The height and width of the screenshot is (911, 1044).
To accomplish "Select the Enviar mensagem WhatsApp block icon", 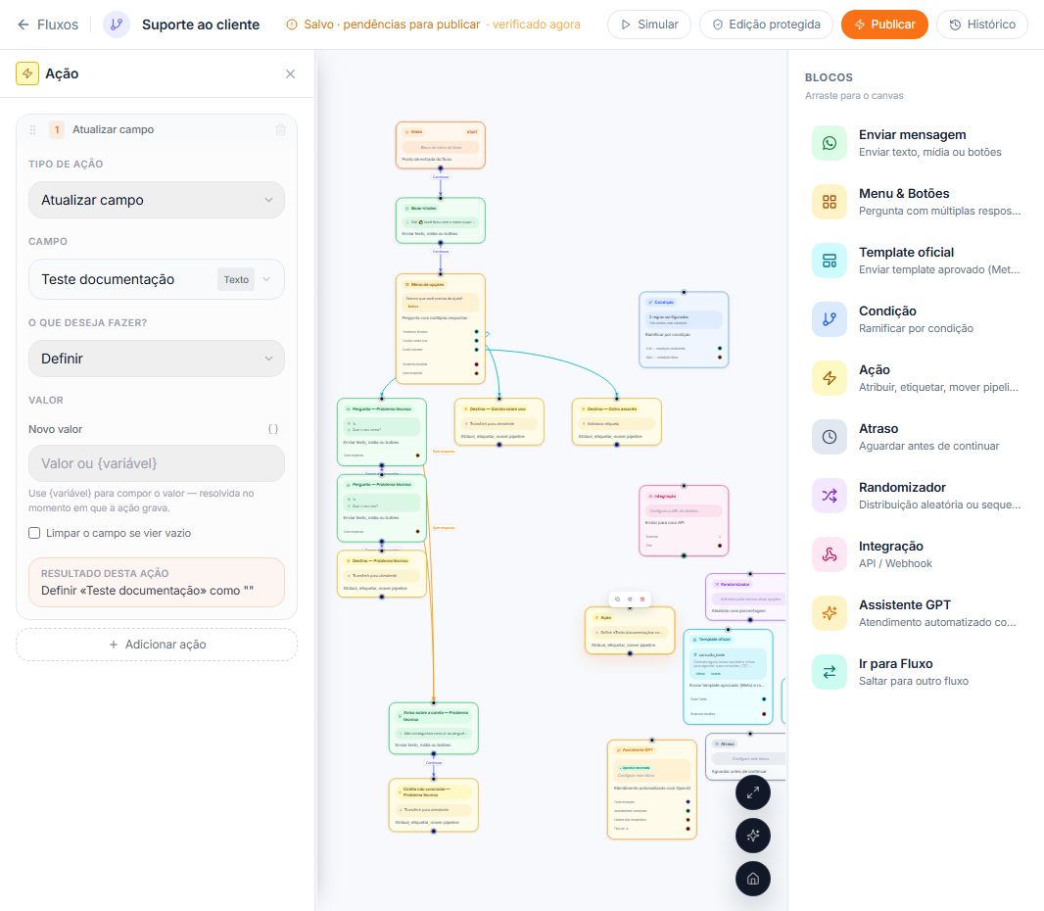I will [830, 143].
